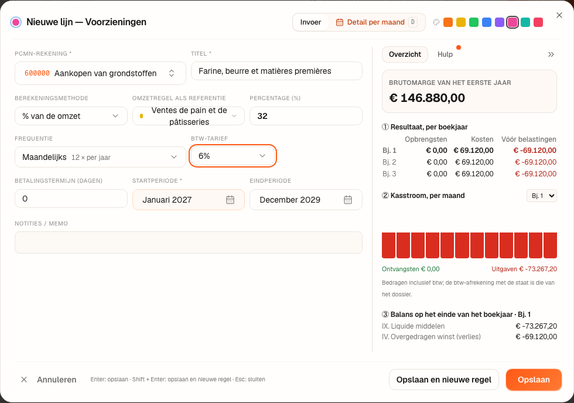Click the pink circle icon beside dialog title
The image size is (574, 403).
click(16, 22)
